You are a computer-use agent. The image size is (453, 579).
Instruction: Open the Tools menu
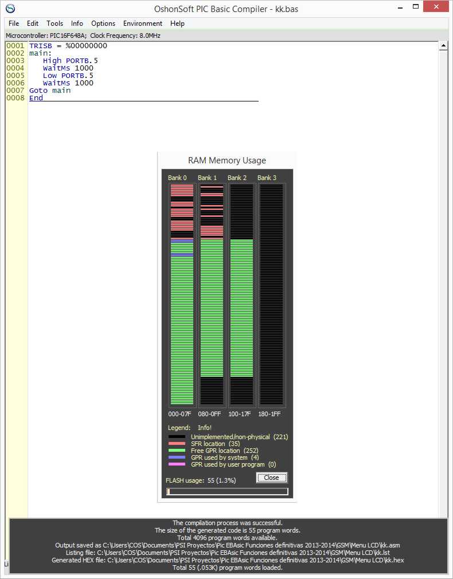[x=54, y=24]
